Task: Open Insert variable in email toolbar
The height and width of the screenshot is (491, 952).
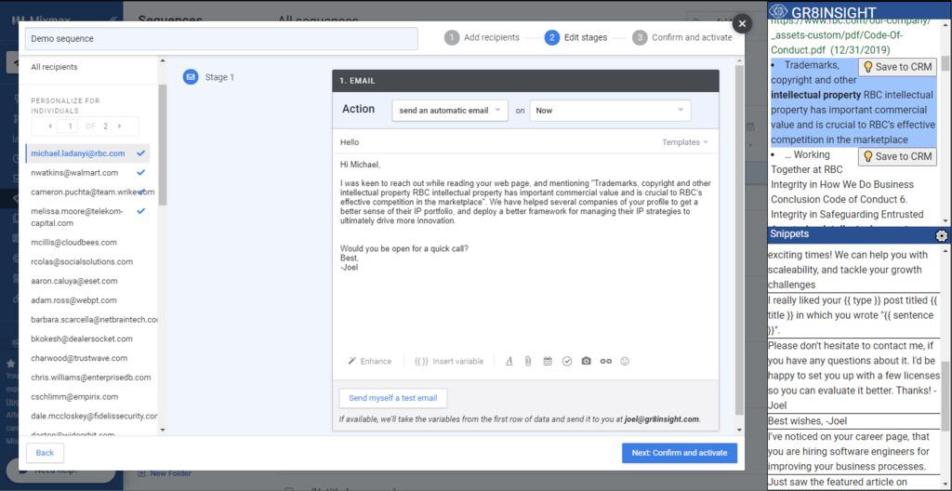Action: coord(449,361)
